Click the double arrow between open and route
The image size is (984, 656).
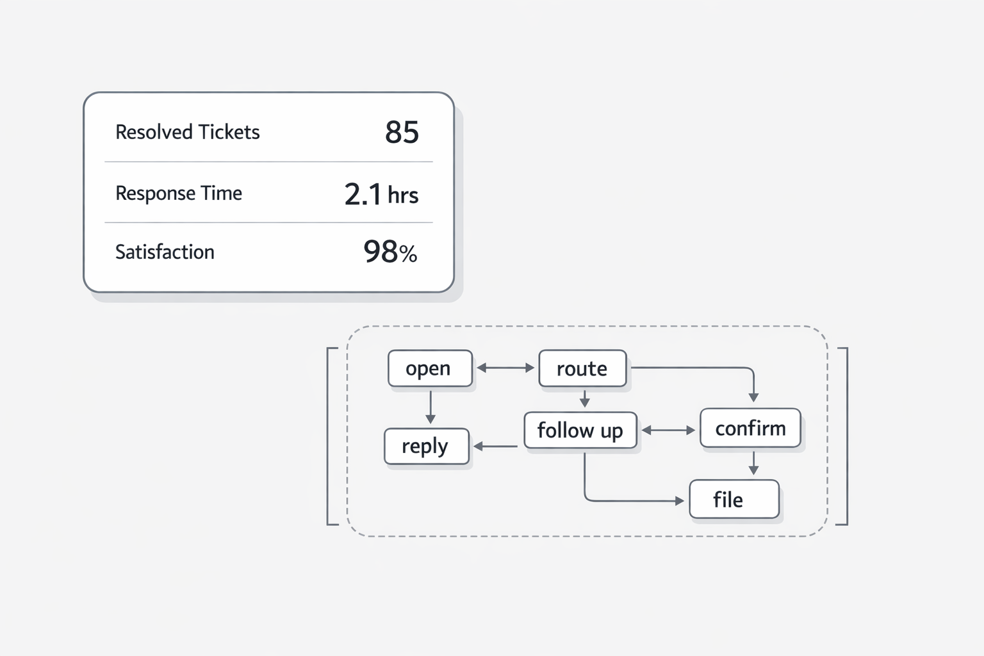505,368
